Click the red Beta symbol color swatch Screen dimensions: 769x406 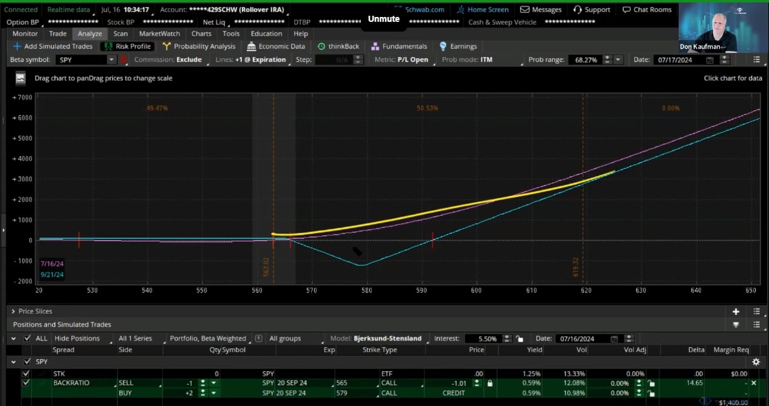(x=124, y=59)
